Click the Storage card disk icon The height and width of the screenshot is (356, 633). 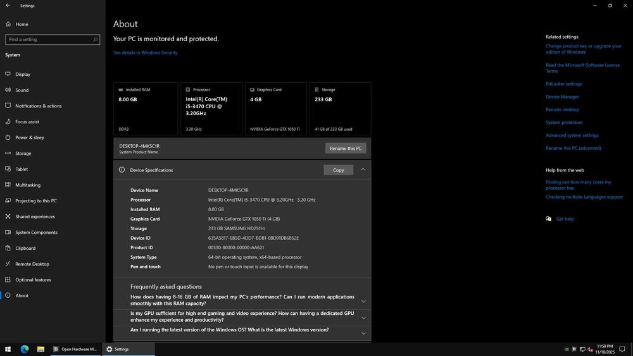click(317, 90)
